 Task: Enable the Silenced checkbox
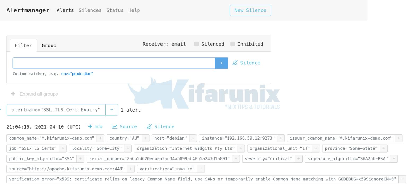click(197, 44)
